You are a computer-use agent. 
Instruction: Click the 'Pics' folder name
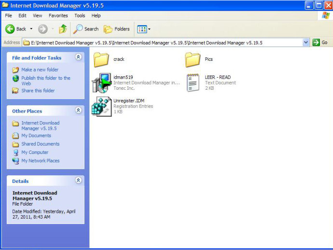[208, 59]
